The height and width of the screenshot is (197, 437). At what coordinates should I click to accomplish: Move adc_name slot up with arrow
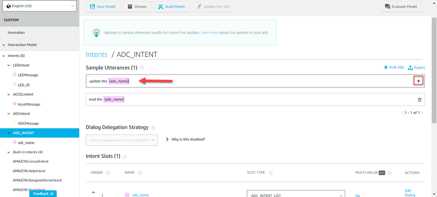pos(93,192)
